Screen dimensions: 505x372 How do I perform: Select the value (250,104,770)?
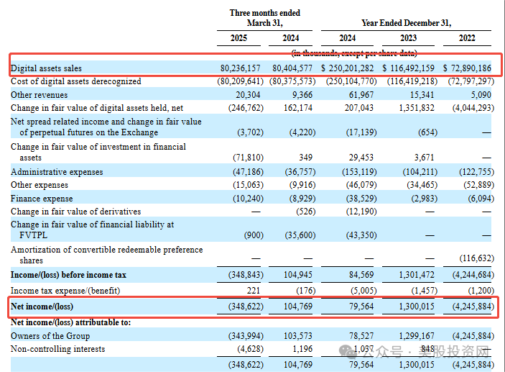click(351, 81)
